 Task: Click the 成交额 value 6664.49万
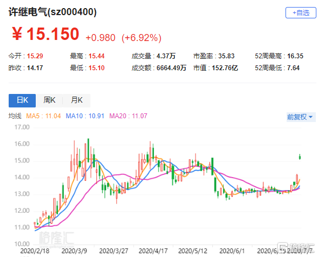pyautogui.click(x=171, y=68)
